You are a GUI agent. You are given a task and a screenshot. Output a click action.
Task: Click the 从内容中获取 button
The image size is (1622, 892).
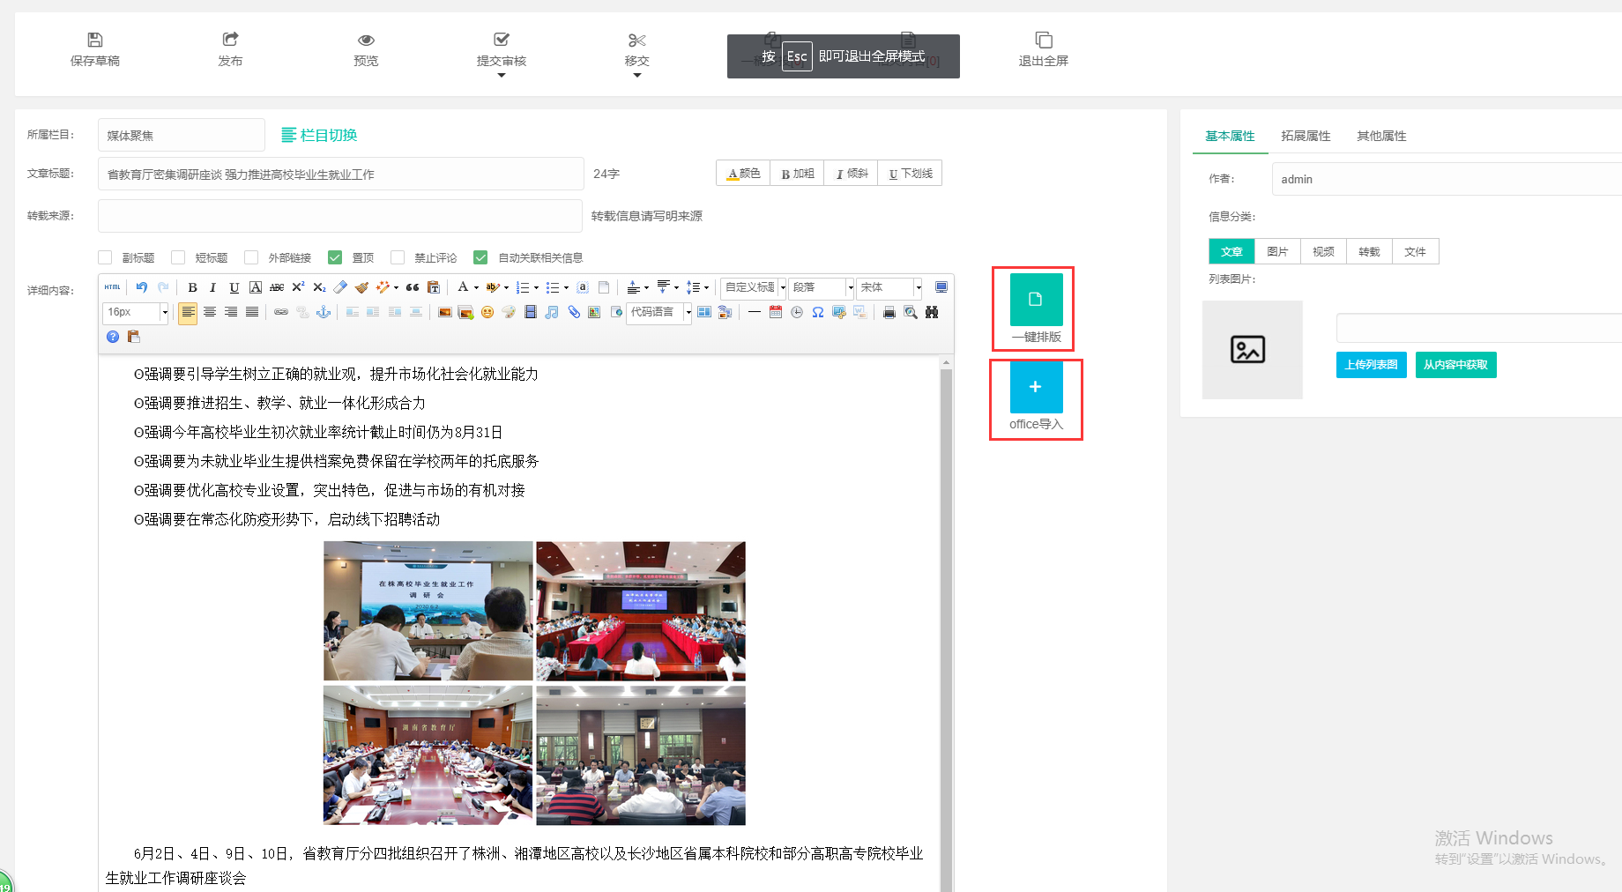(1455, 365)
